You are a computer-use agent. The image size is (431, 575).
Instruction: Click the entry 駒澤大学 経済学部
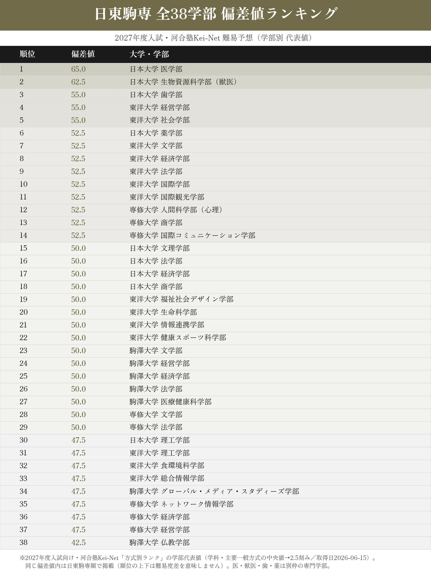point(160,376)
